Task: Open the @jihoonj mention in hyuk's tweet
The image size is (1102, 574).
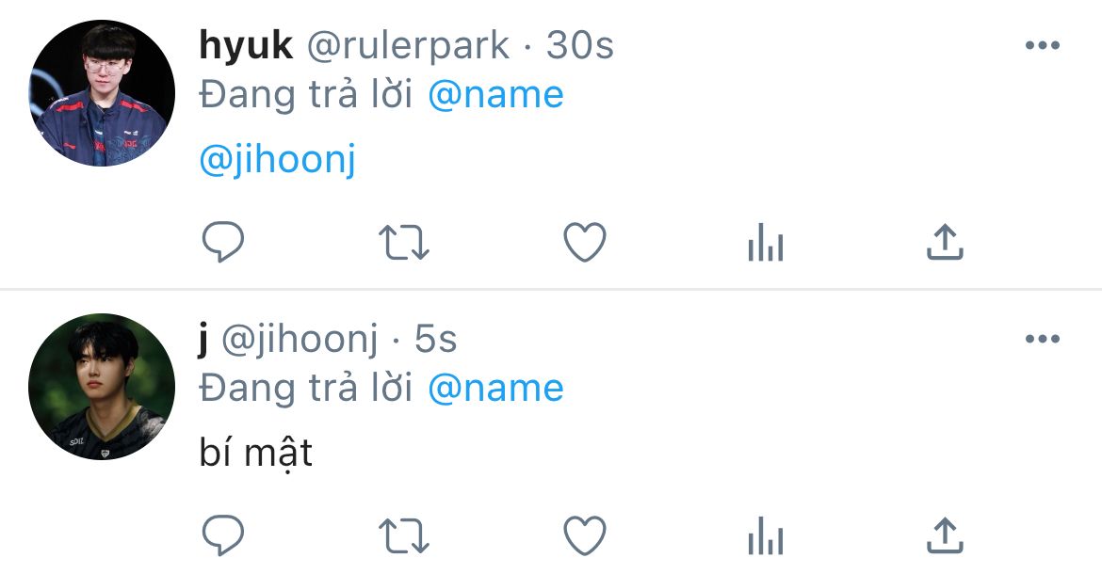Action: (278, 160)
